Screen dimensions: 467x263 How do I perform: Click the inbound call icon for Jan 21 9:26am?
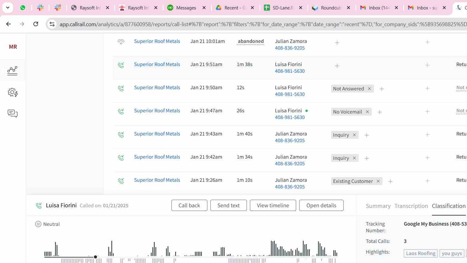pyautogui.click(x=121, y=181)
